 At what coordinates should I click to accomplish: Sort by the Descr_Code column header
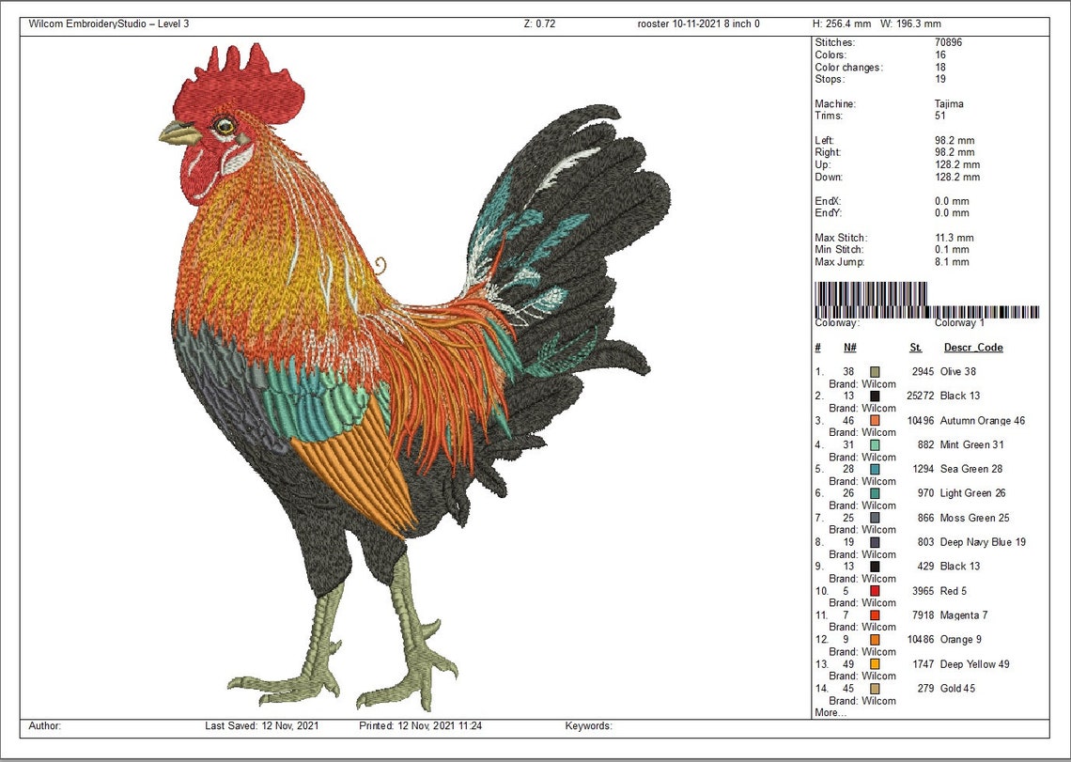pyautogui.click(x=972, y=347)
